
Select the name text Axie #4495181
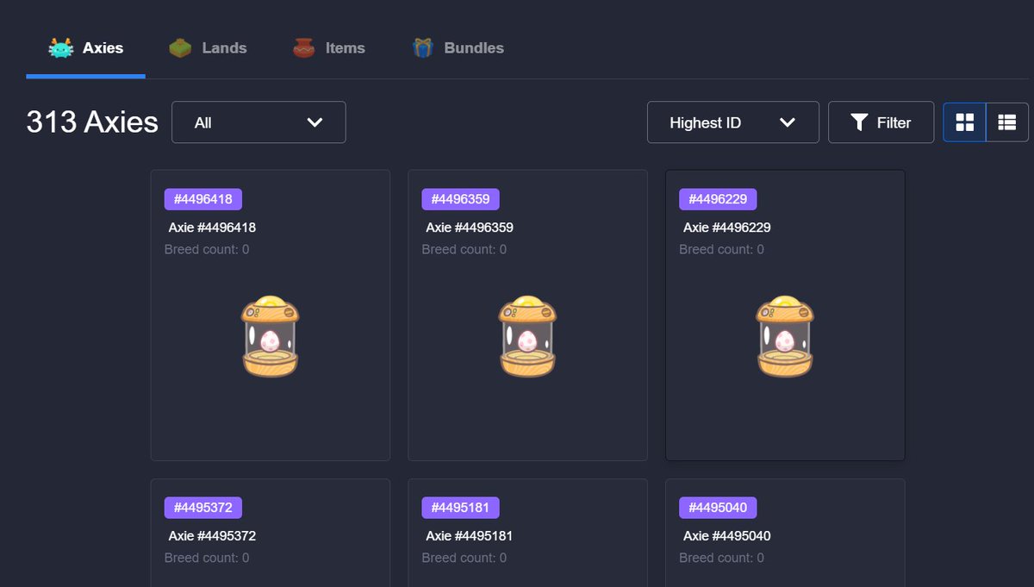(x=470, y=536)
